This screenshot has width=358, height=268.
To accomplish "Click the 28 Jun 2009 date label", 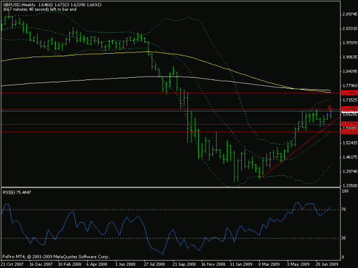I will [327, 265].
